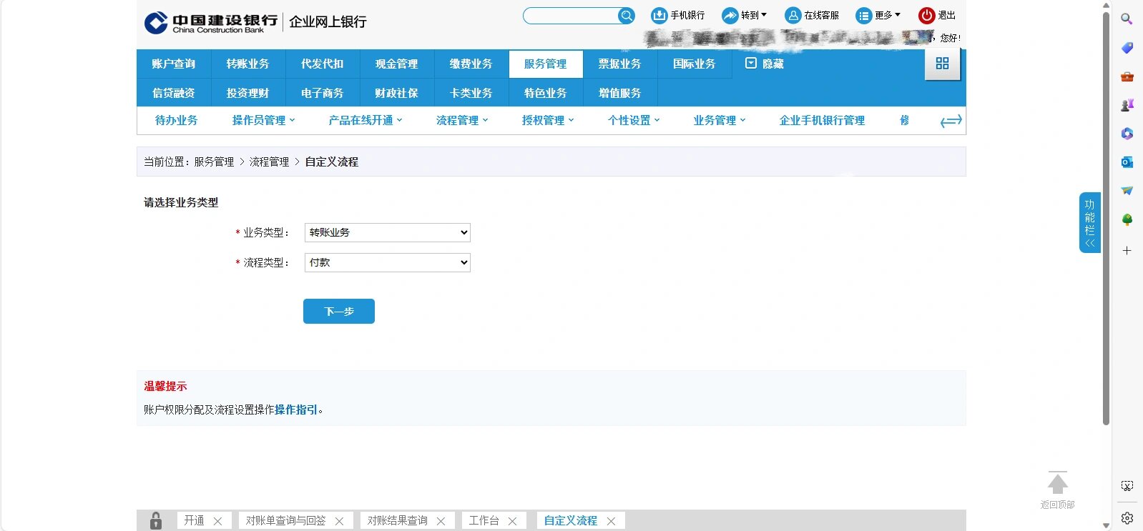
Task: Open the 特色业务 menu
Action: pyautogui.click(x=546, y=93)
